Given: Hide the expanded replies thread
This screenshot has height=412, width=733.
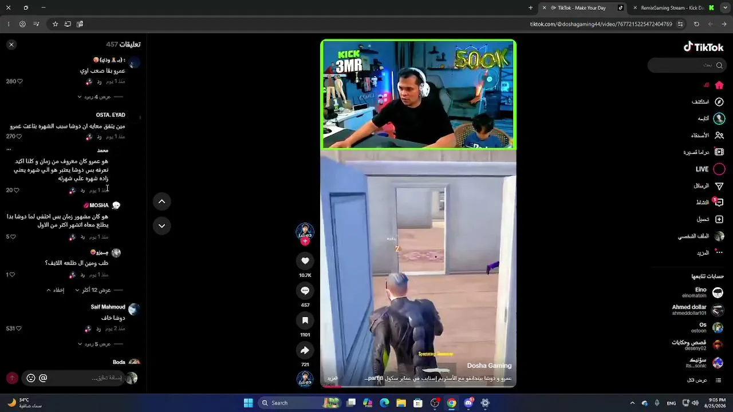Looking at the screenshot, I should 56,290.
